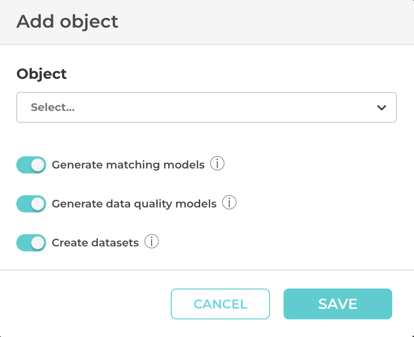This screenshot has width=414, height=337.
Task: Click the info icon beside Generate matching models
Action: [217, 164]
